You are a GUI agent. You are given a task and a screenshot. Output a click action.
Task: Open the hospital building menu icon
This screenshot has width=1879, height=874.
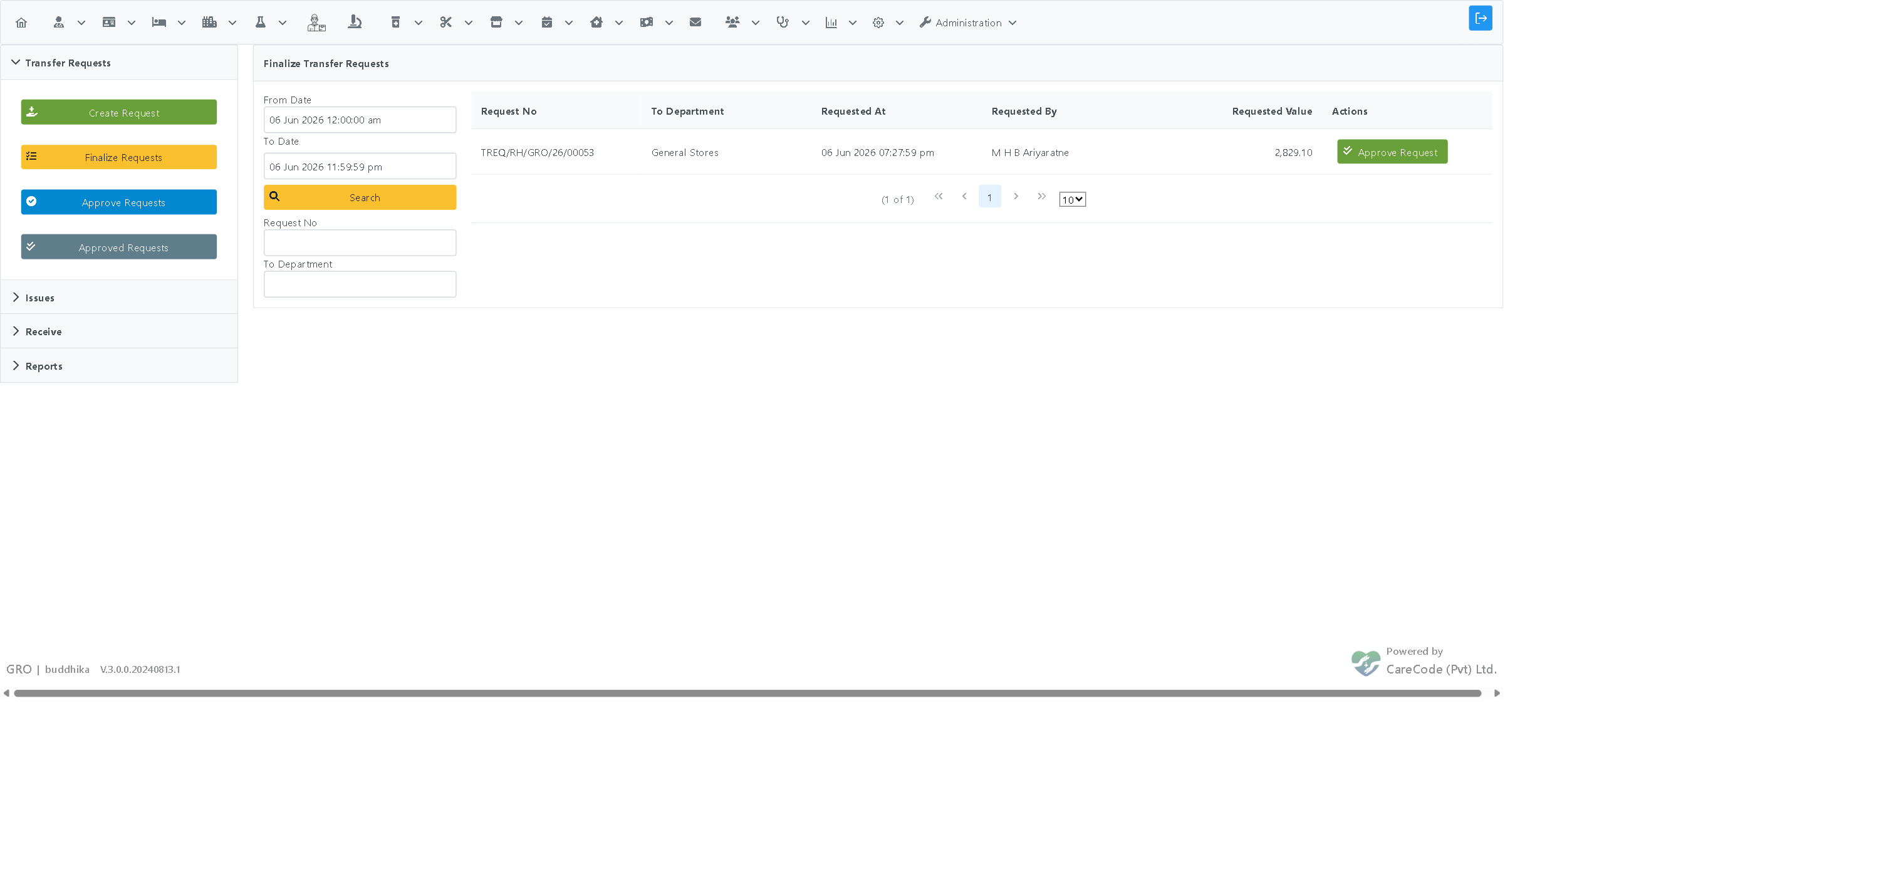[209, 23]
